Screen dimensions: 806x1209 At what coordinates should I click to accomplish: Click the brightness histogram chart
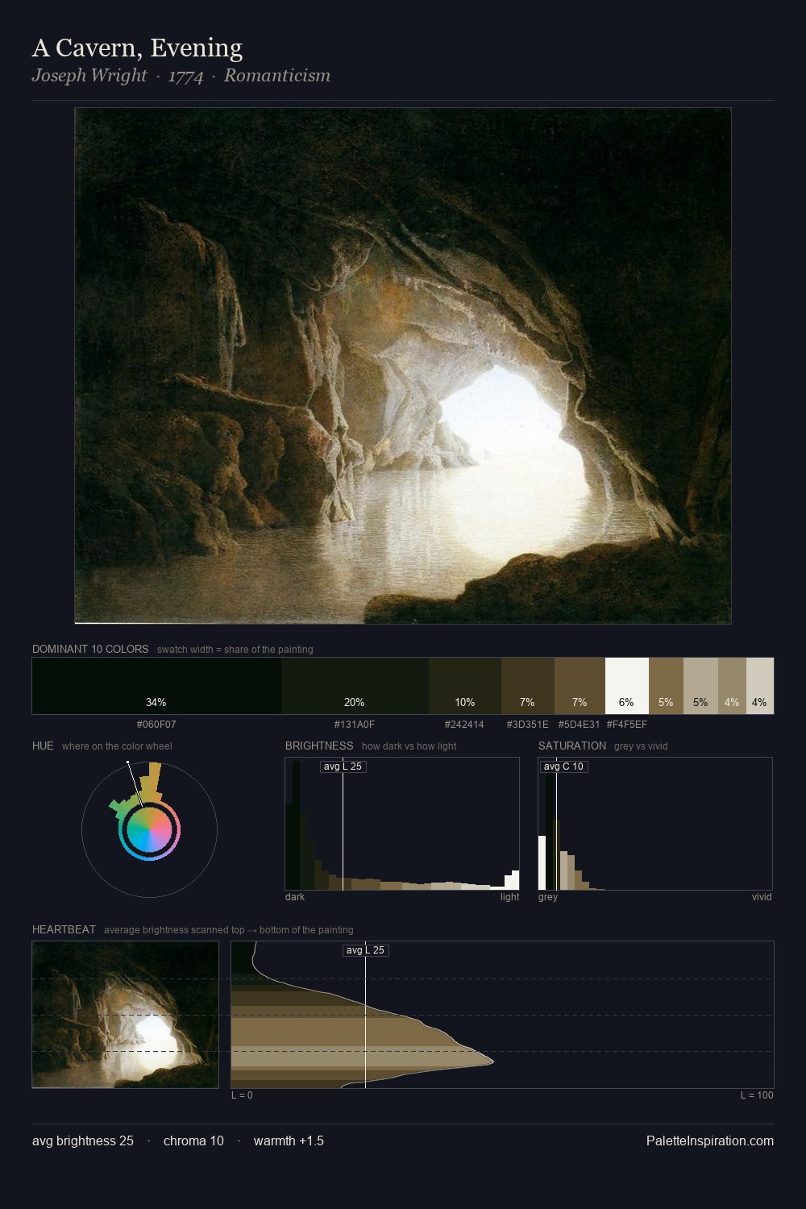pos(402,824)
